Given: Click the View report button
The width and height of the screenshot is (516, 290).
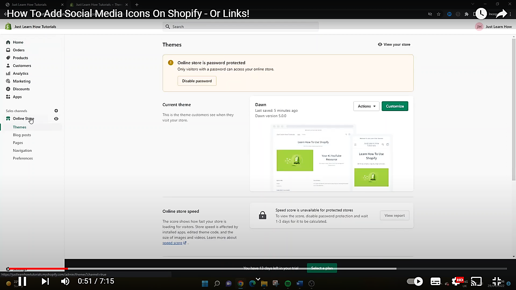Looking at the screenshot, I should (x=394, y=216).
